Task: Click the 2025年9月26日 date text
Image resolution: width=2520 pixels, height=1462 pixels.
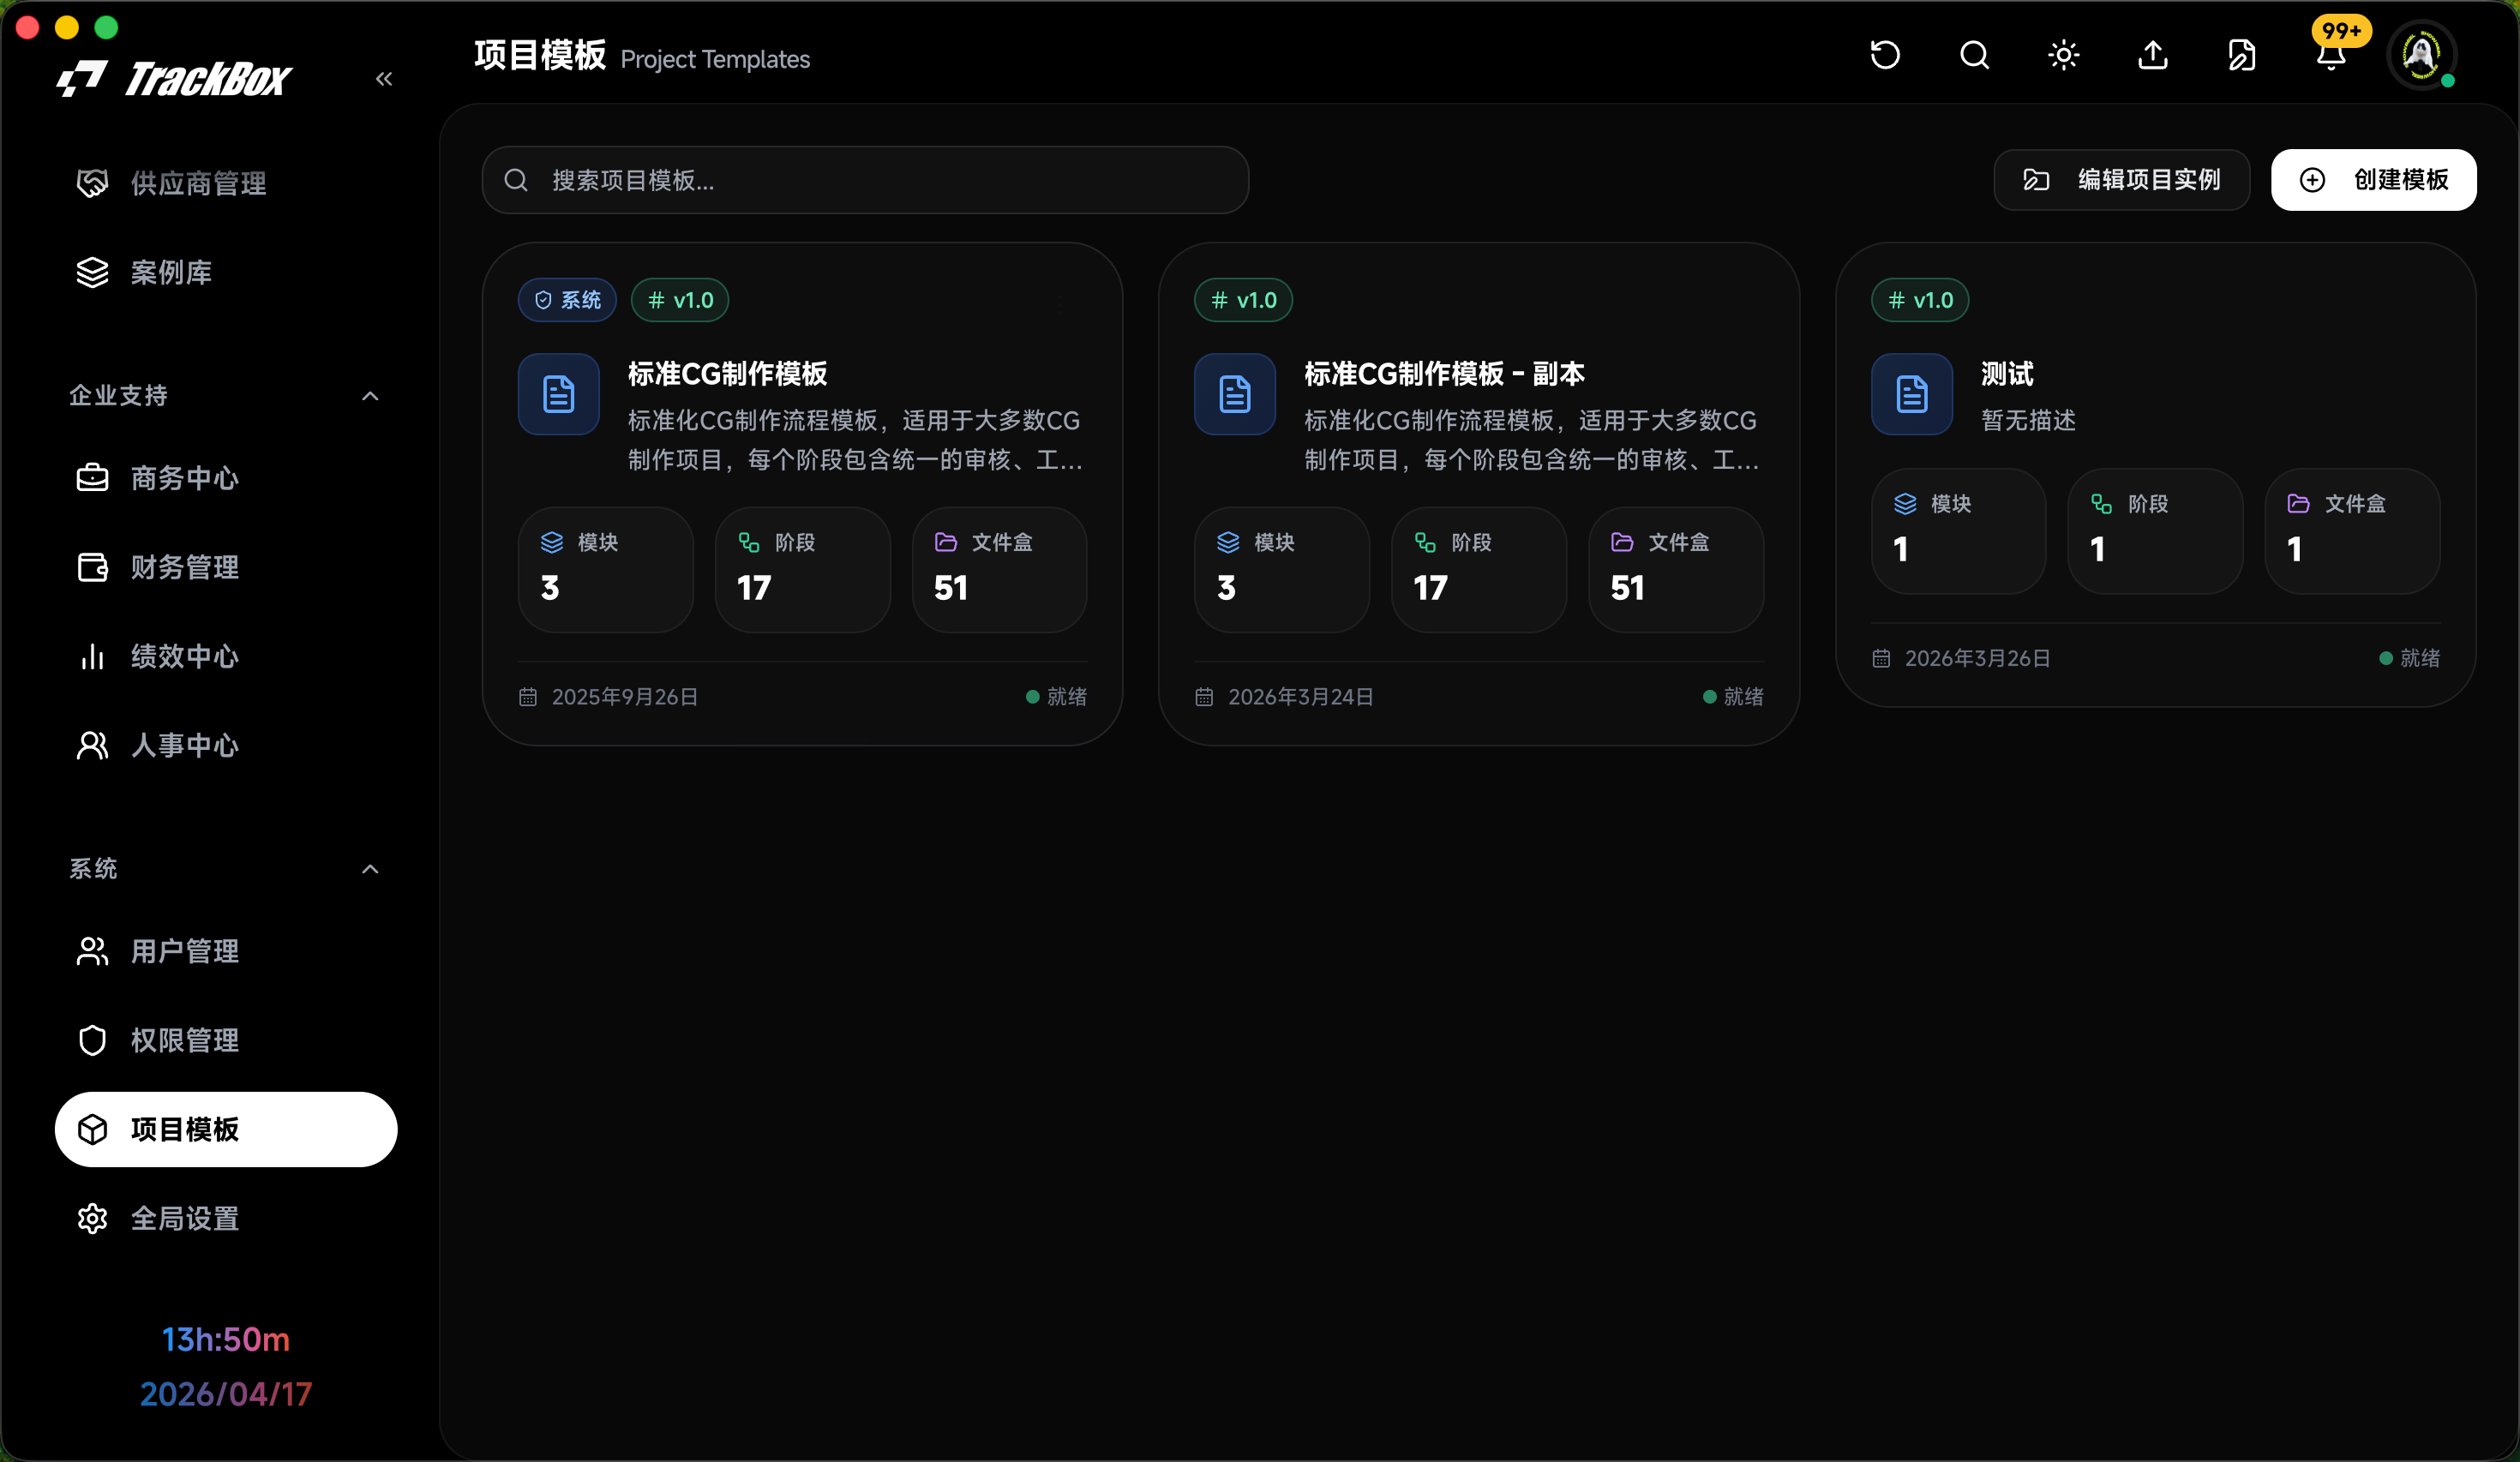Action: pos(625,697)
